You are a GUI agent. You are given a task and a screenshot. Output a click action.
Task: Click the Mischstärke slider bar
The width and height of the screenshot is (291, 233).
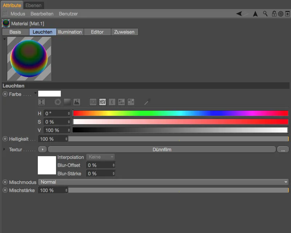click(178, 190)
